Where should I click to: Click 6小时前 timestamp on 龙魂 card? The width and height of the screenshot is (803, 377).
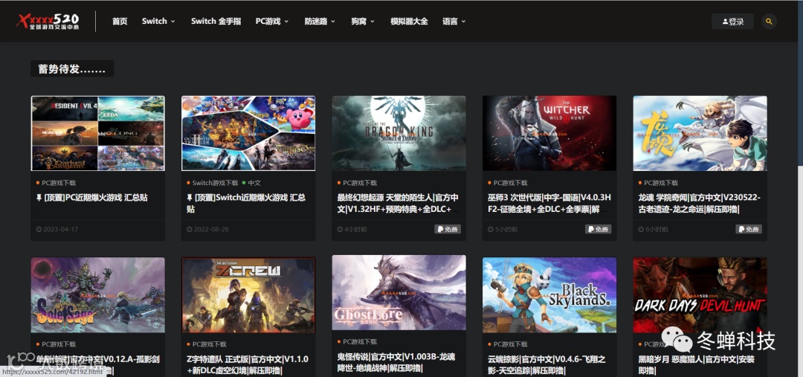[654, 230]
